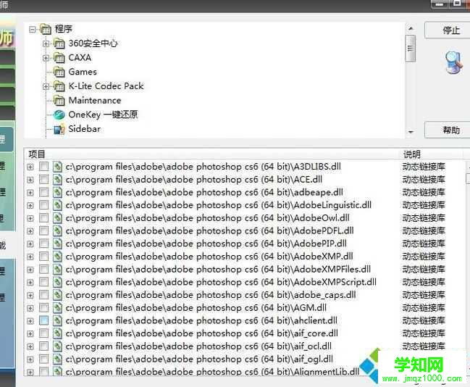Select the AdobePDFL.dll checkbox

(x=43, y=231)
